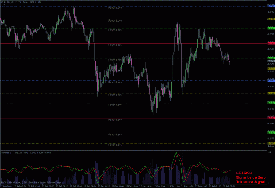Image resolution: width=275 pixels, height=188 pixels.
Task: Click the FxDD MetaTrader copyright text
Action: tap(31, 182)
